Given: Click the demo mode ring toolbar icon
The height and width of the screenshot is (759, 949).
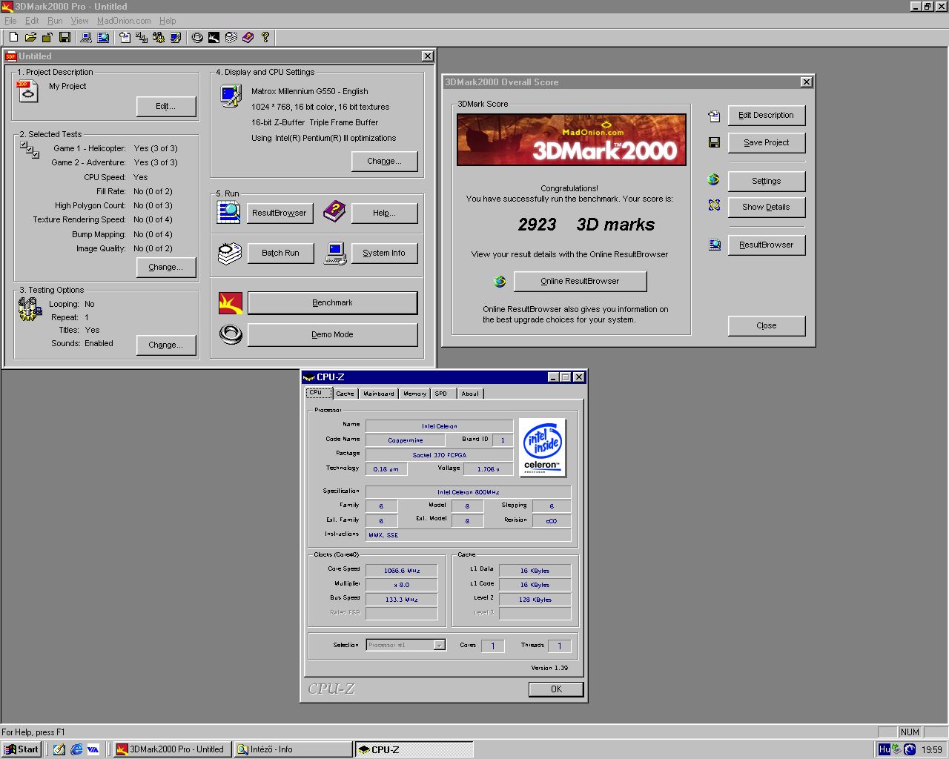Looking at the screenshot, I should (197, 37).
